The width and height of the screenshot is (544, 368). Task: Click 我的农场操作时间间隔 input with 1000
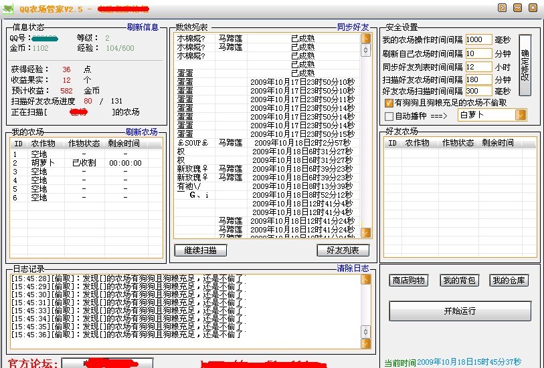pos(479,39)
